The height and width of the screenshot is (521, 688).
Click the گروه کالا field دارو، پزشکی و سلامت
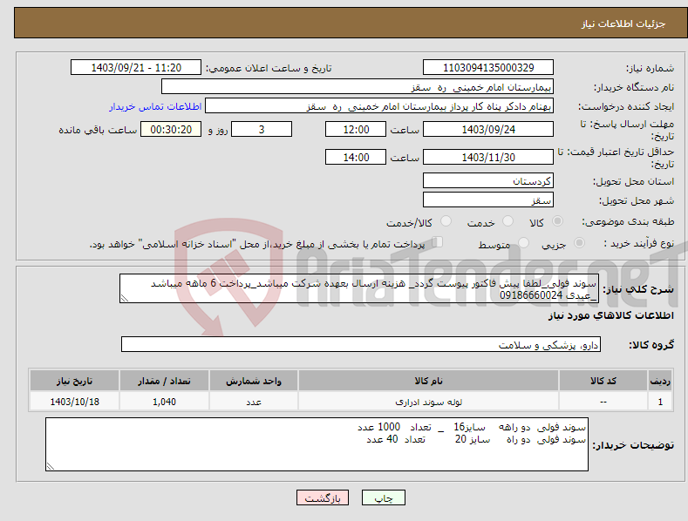[x=361, y=344]
